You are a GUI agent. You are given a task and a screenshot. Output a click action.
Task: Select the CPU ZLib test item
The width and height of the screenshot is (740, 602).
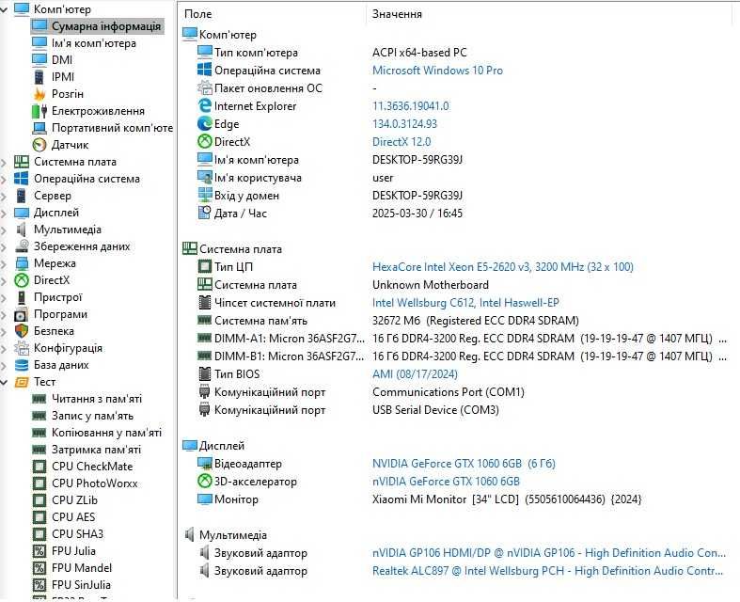click(x=74, y=500)
